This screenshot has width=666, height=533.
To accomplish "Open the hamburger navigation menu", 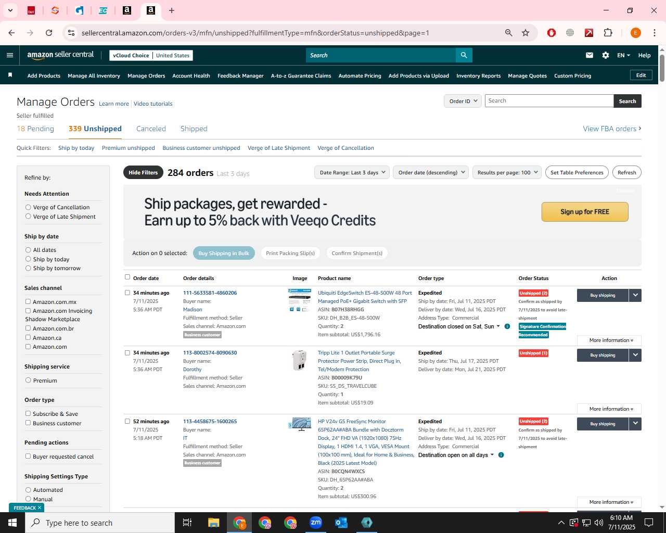I will tap(10, 55).
